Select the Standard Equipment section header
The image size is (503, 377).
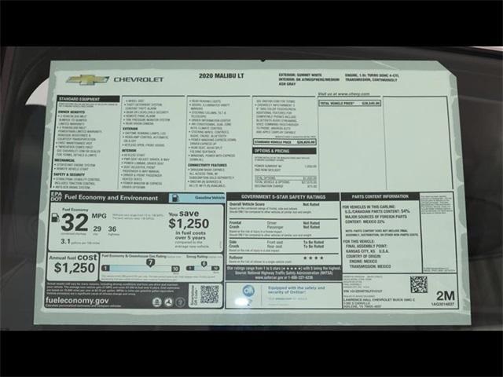coord(79,99)
